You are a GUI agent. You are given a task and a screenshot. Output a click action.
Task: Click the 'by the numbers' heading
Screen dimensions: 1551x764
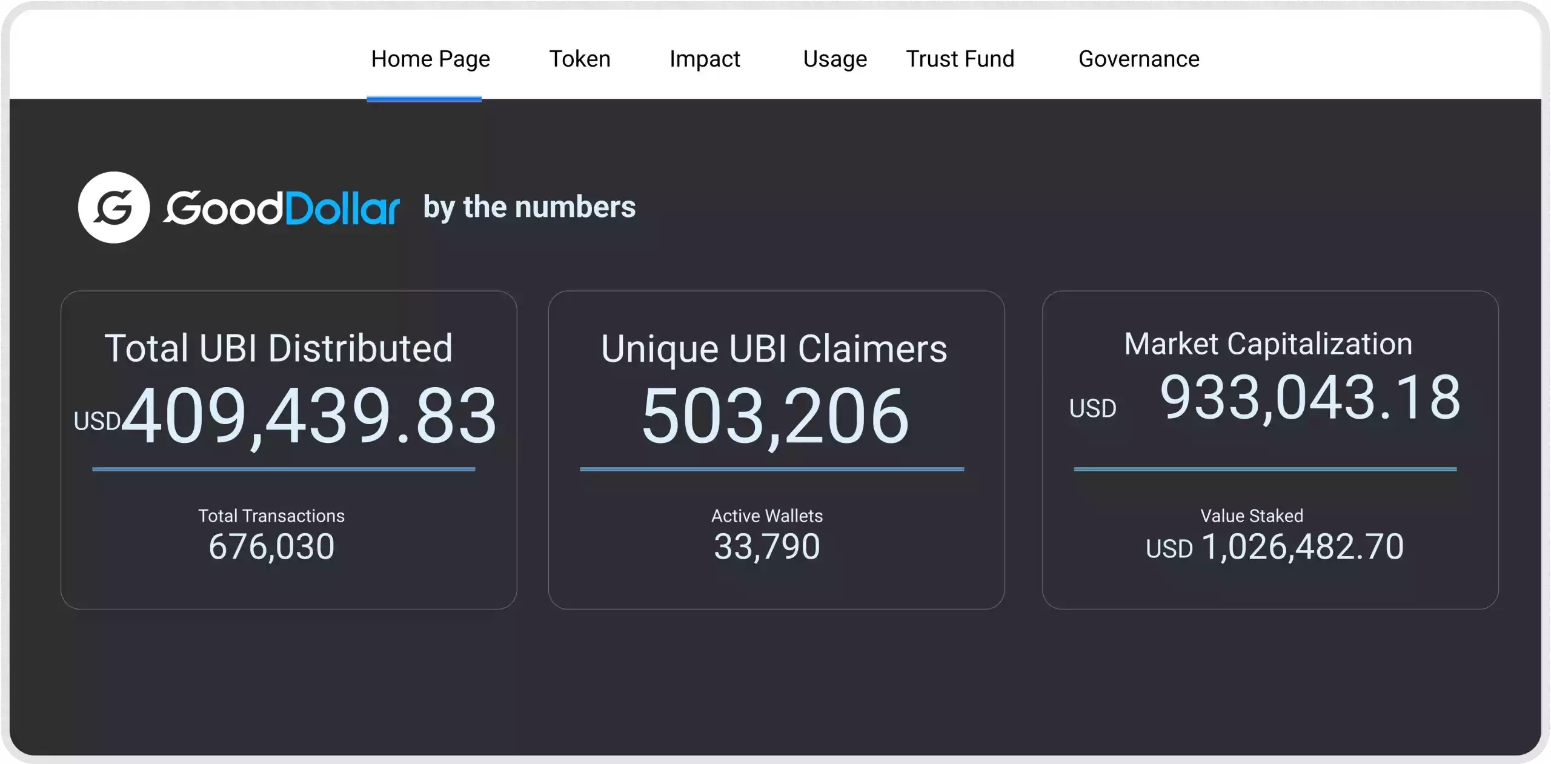[x=530, y=207]
